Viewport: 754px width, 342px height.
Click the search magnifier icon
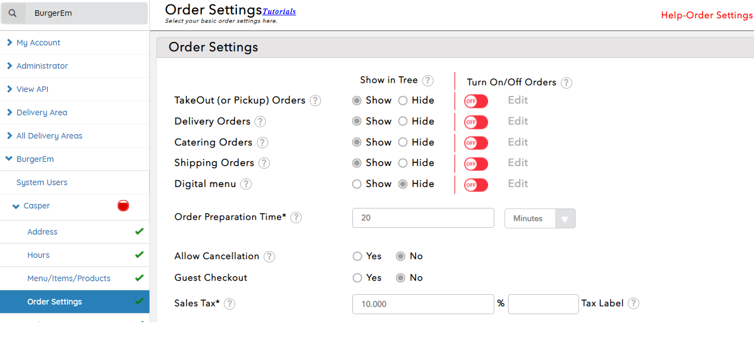coord(13,13)
